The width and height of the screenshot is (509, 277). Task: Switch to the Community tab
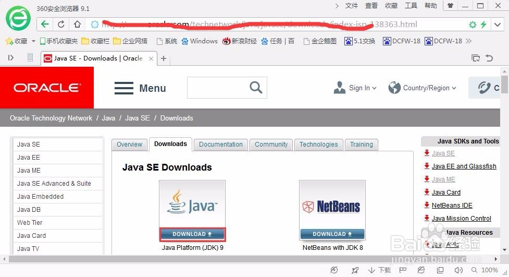pos(271,144)
